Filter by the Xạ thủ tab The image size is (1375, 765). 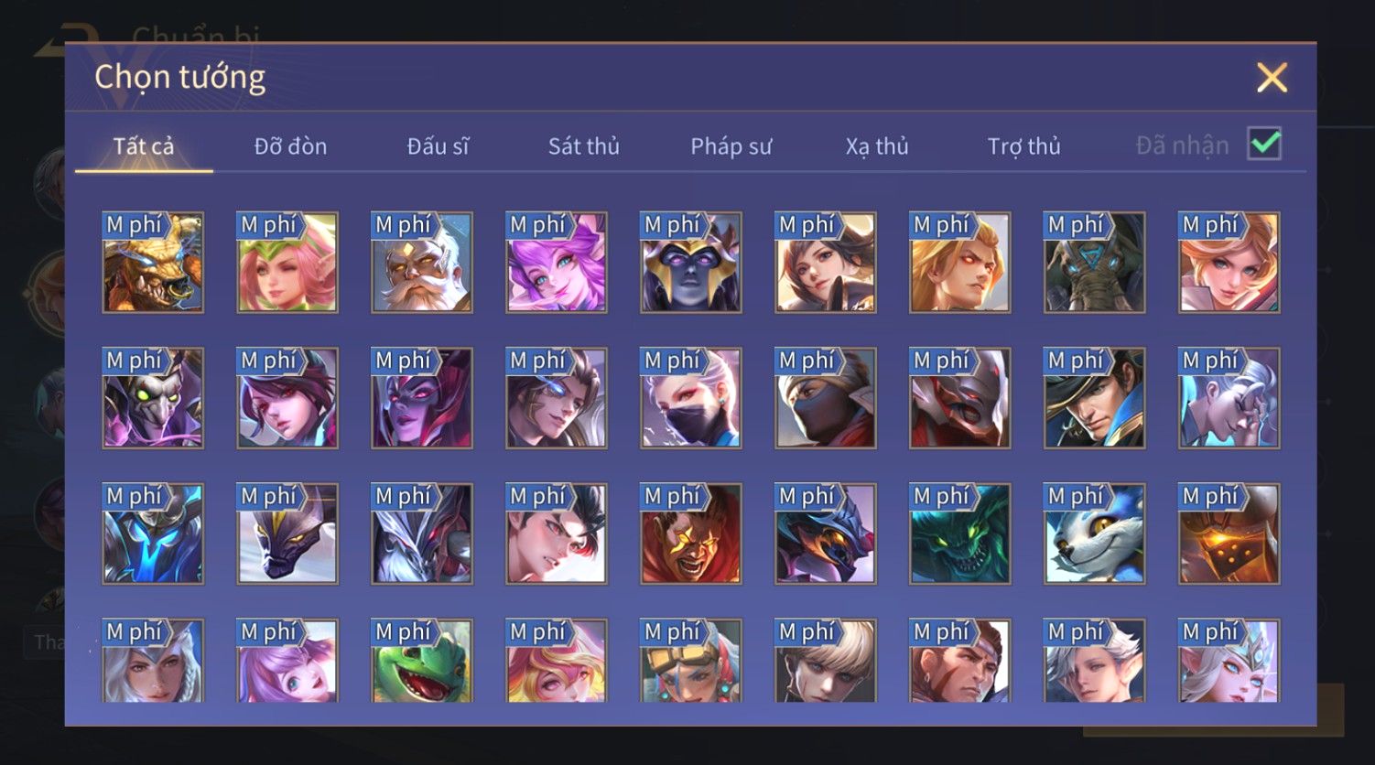click(x=877, y=145)
